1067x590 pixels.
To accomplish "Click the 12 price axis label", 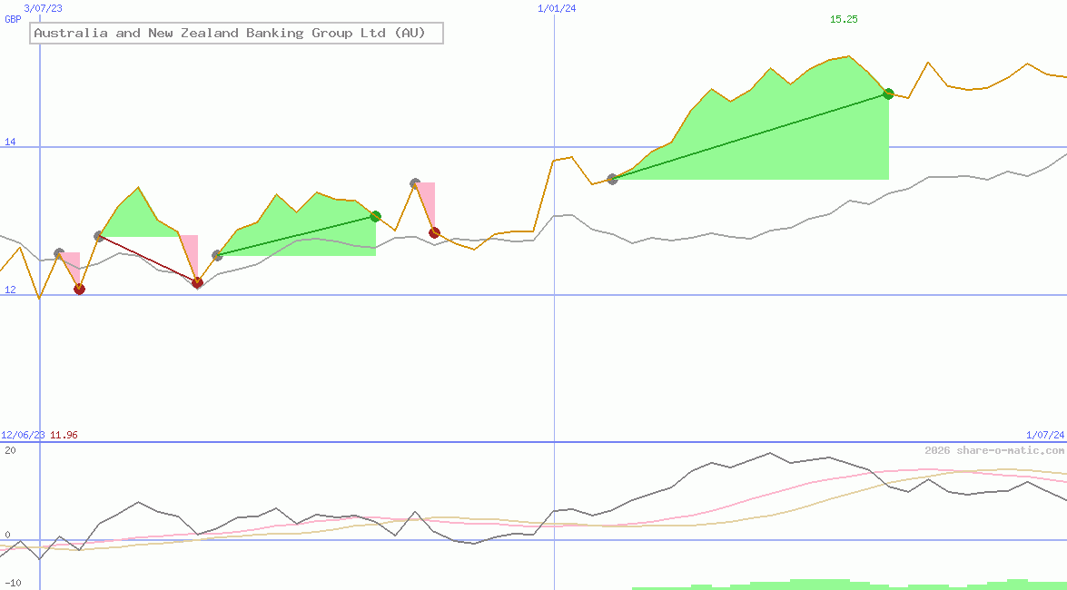I will click(10, 290).
